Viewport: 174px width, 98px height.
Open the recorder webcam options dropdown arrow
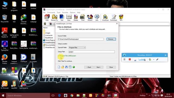coord(154,60)
